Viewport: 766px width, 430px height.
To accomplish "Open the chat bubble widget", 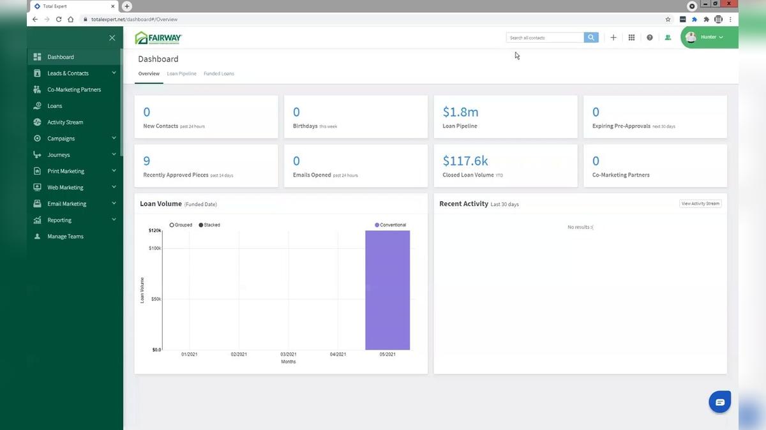I will coord(719,402).
